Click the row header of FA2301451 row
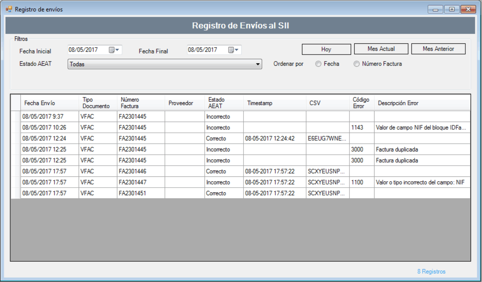Screen dimensions: 482x282 click(x=16, y=193)
